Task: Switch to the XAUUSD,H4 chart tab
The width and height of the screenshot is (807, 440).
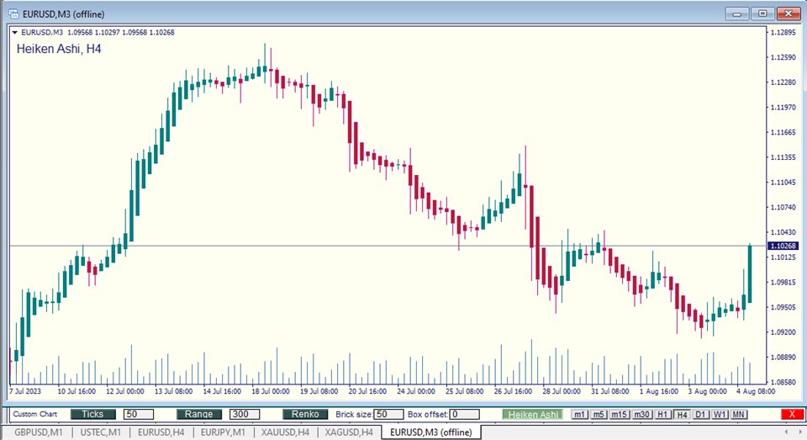Action: tap(285, 432)
